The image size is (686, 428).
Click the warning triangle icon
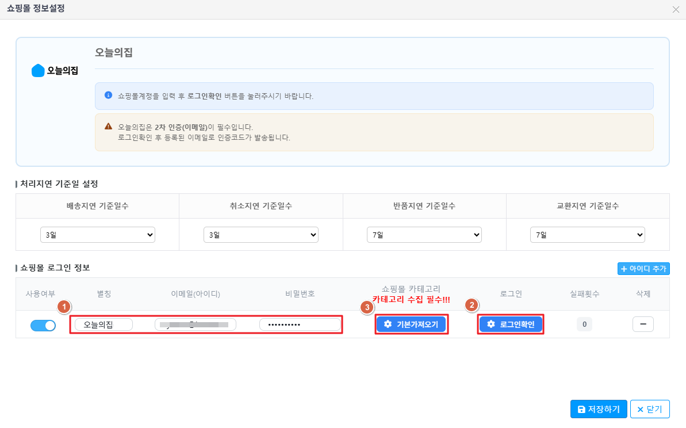coord(108,127)
